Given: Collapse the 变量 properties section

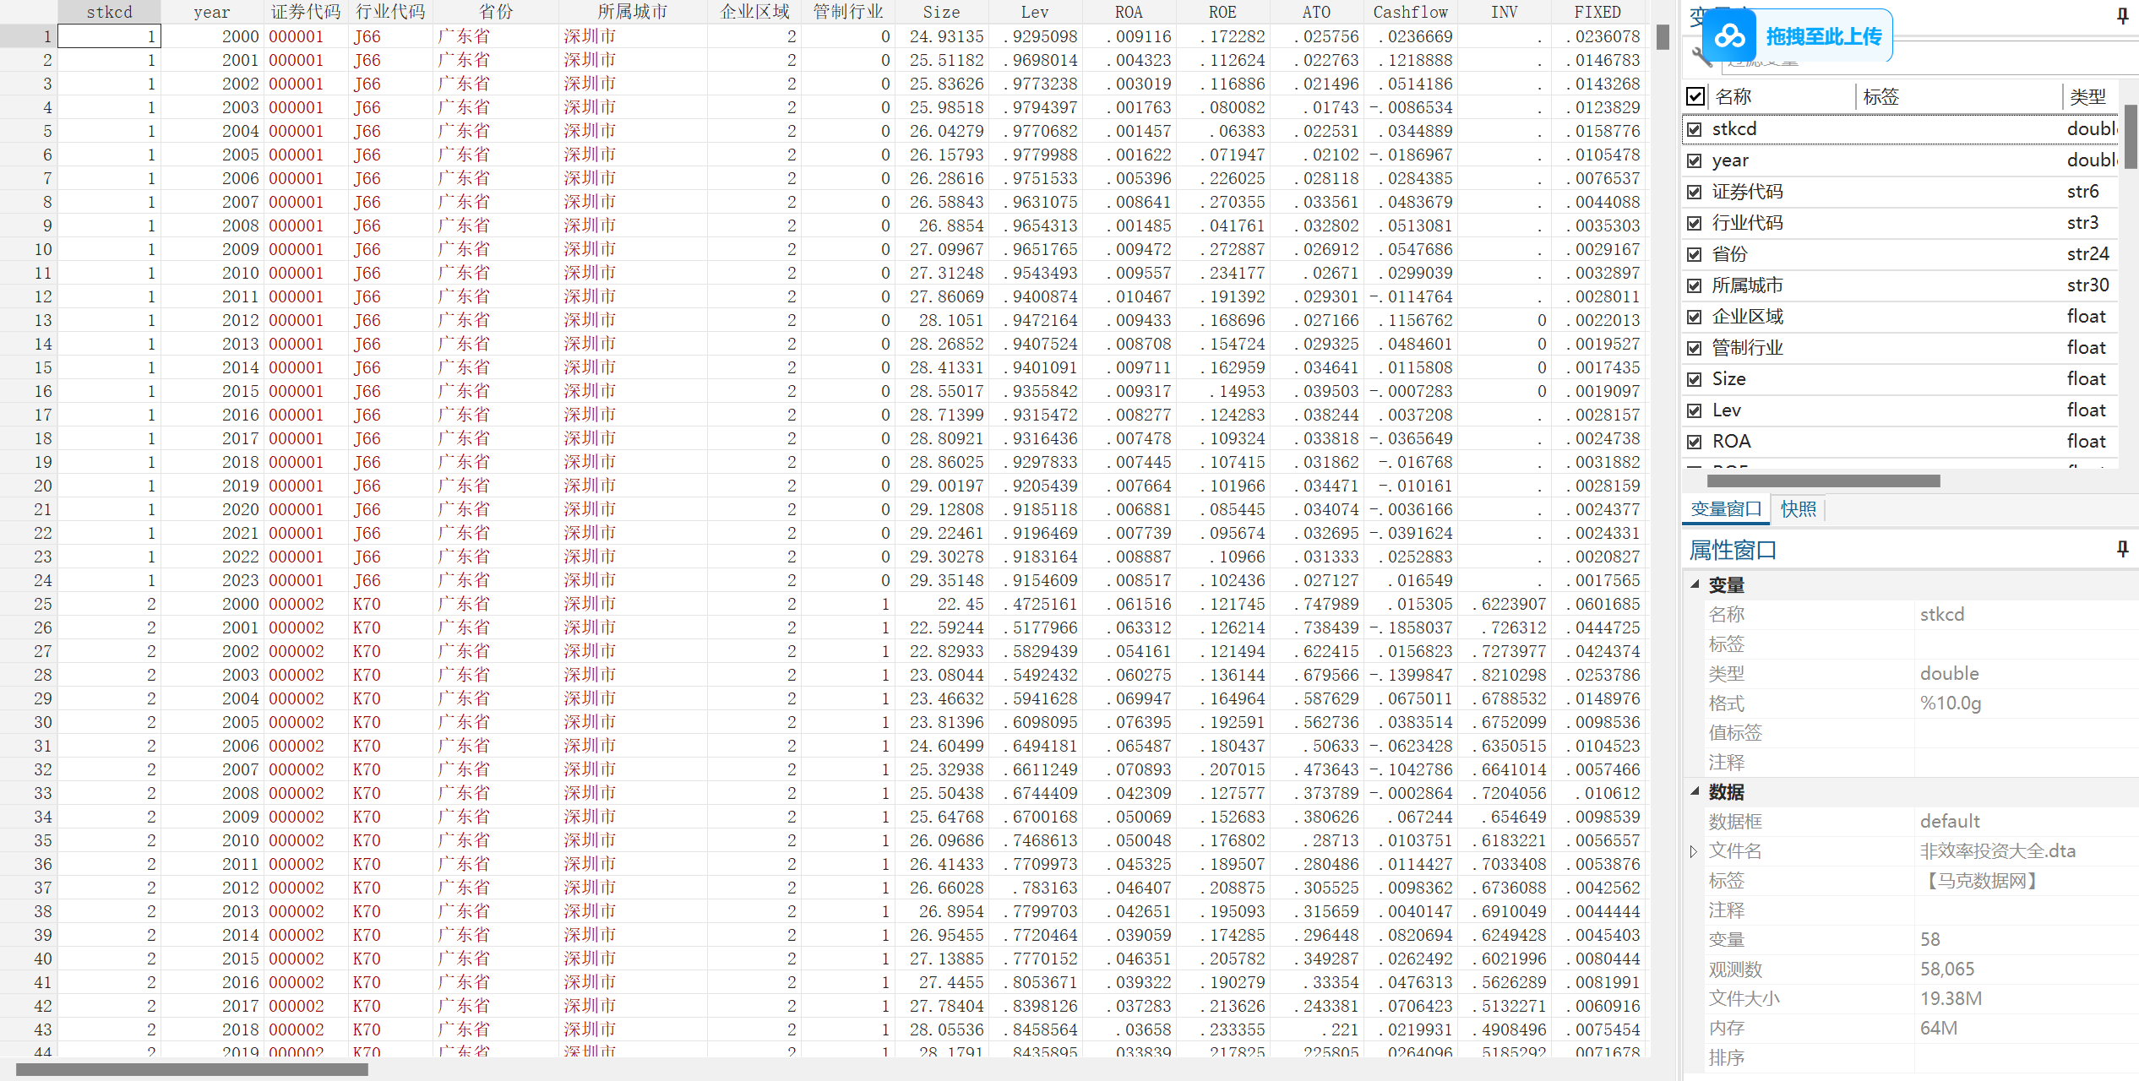Looking at the screenshot, I should pyautogui.click(x=1695, y=584).
